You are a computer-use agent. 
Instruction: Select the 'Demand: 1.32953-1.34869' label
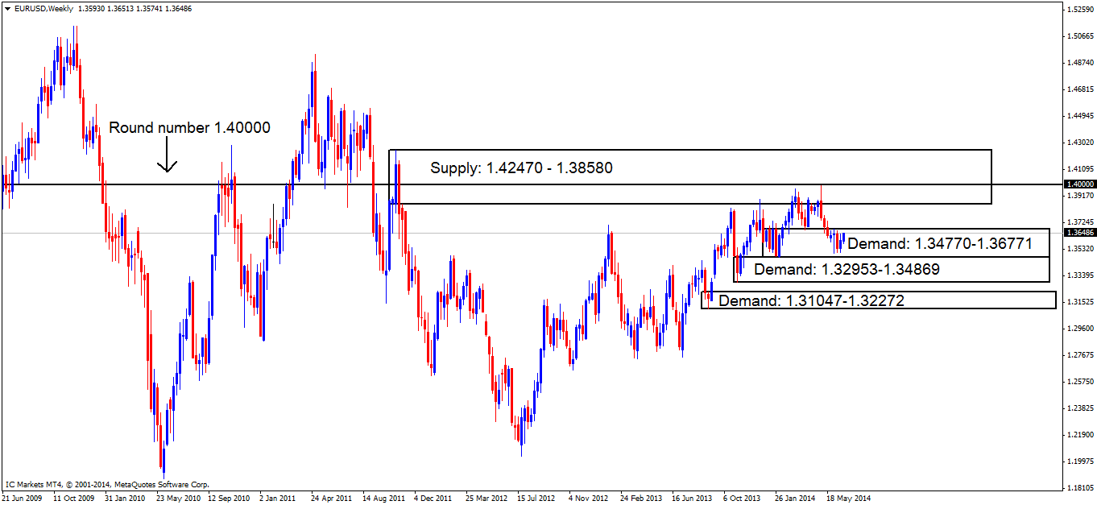point(847,269)
